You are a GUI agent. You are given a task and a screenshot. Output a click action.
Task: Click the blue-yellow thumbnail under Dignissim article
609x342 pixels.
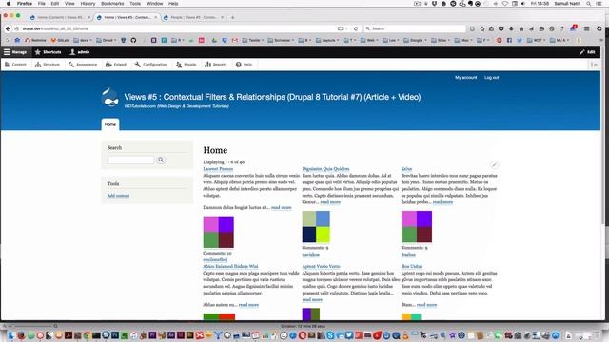(316, 227)
